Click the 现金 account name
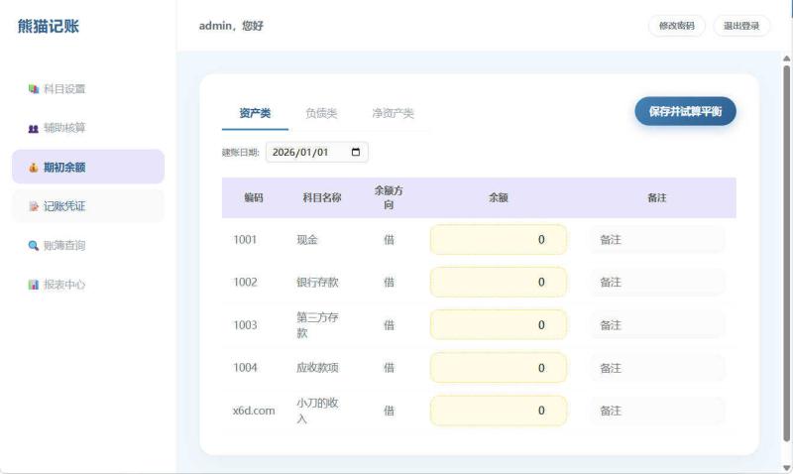 307,240
